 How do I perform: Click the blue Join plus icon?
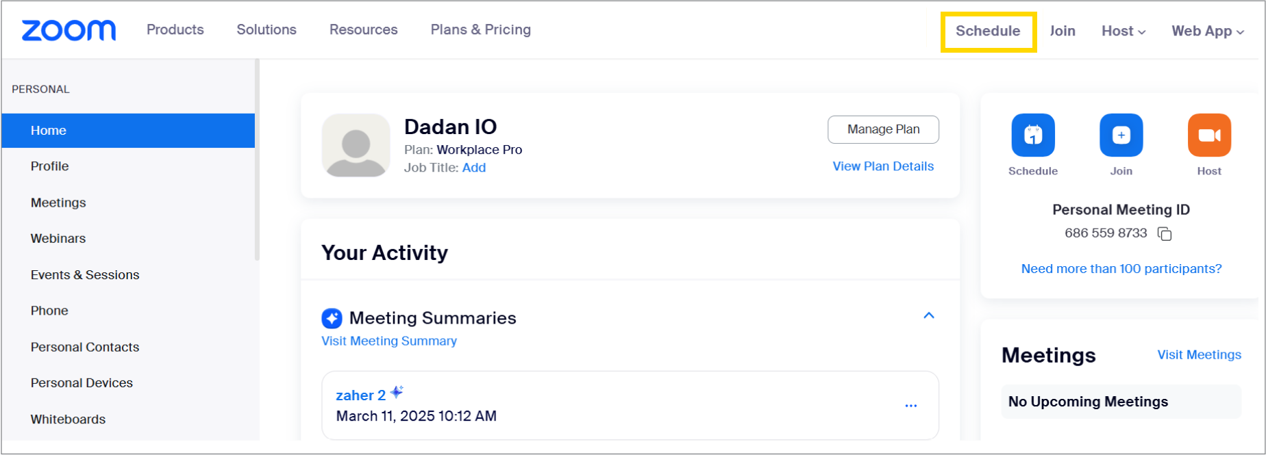[x=1121, y=135]
